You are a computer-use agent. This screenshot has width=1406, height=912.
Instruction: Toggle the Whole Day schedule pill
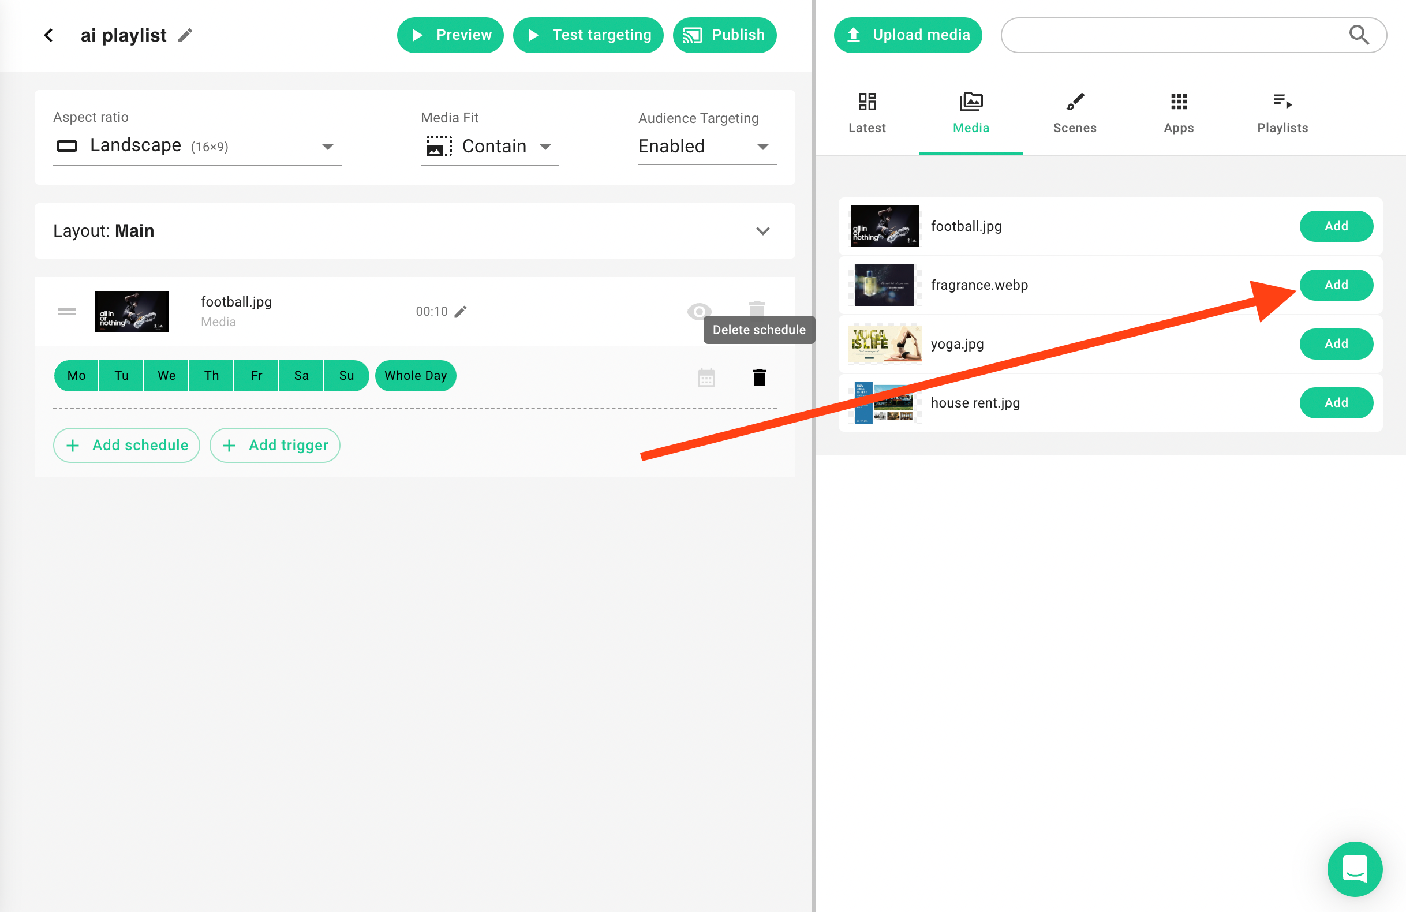click(416, 376)
